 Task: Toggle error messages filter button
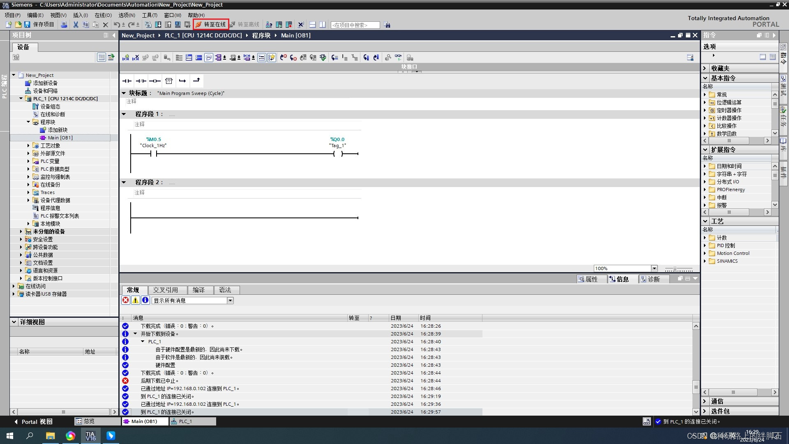[x=126, y=301]
